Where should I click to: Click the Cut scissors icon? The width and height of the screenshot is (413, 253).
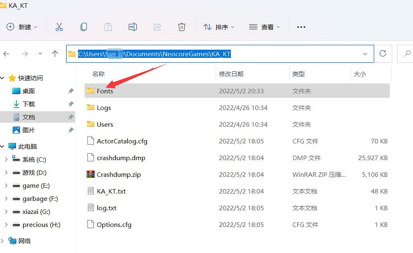[x=59, y=27]
